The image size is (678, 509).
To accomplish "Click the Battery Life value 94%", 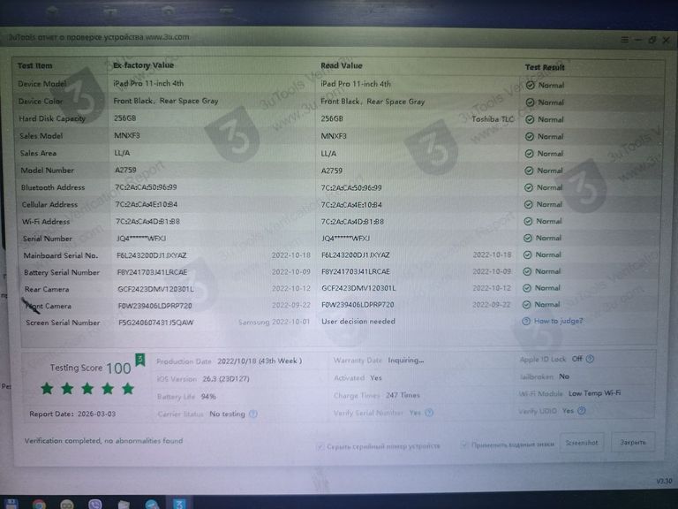I will pyautogui.click(x=208, y=397).
